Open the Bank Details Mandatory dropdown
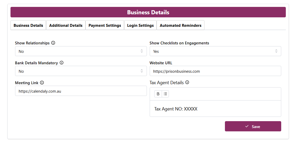Viewport: 294px width, 151px height. [81, 71]
